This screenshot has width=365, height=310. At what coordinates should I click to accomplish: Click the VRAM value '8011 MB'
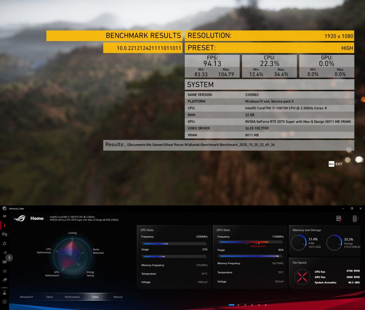point(251,135)
